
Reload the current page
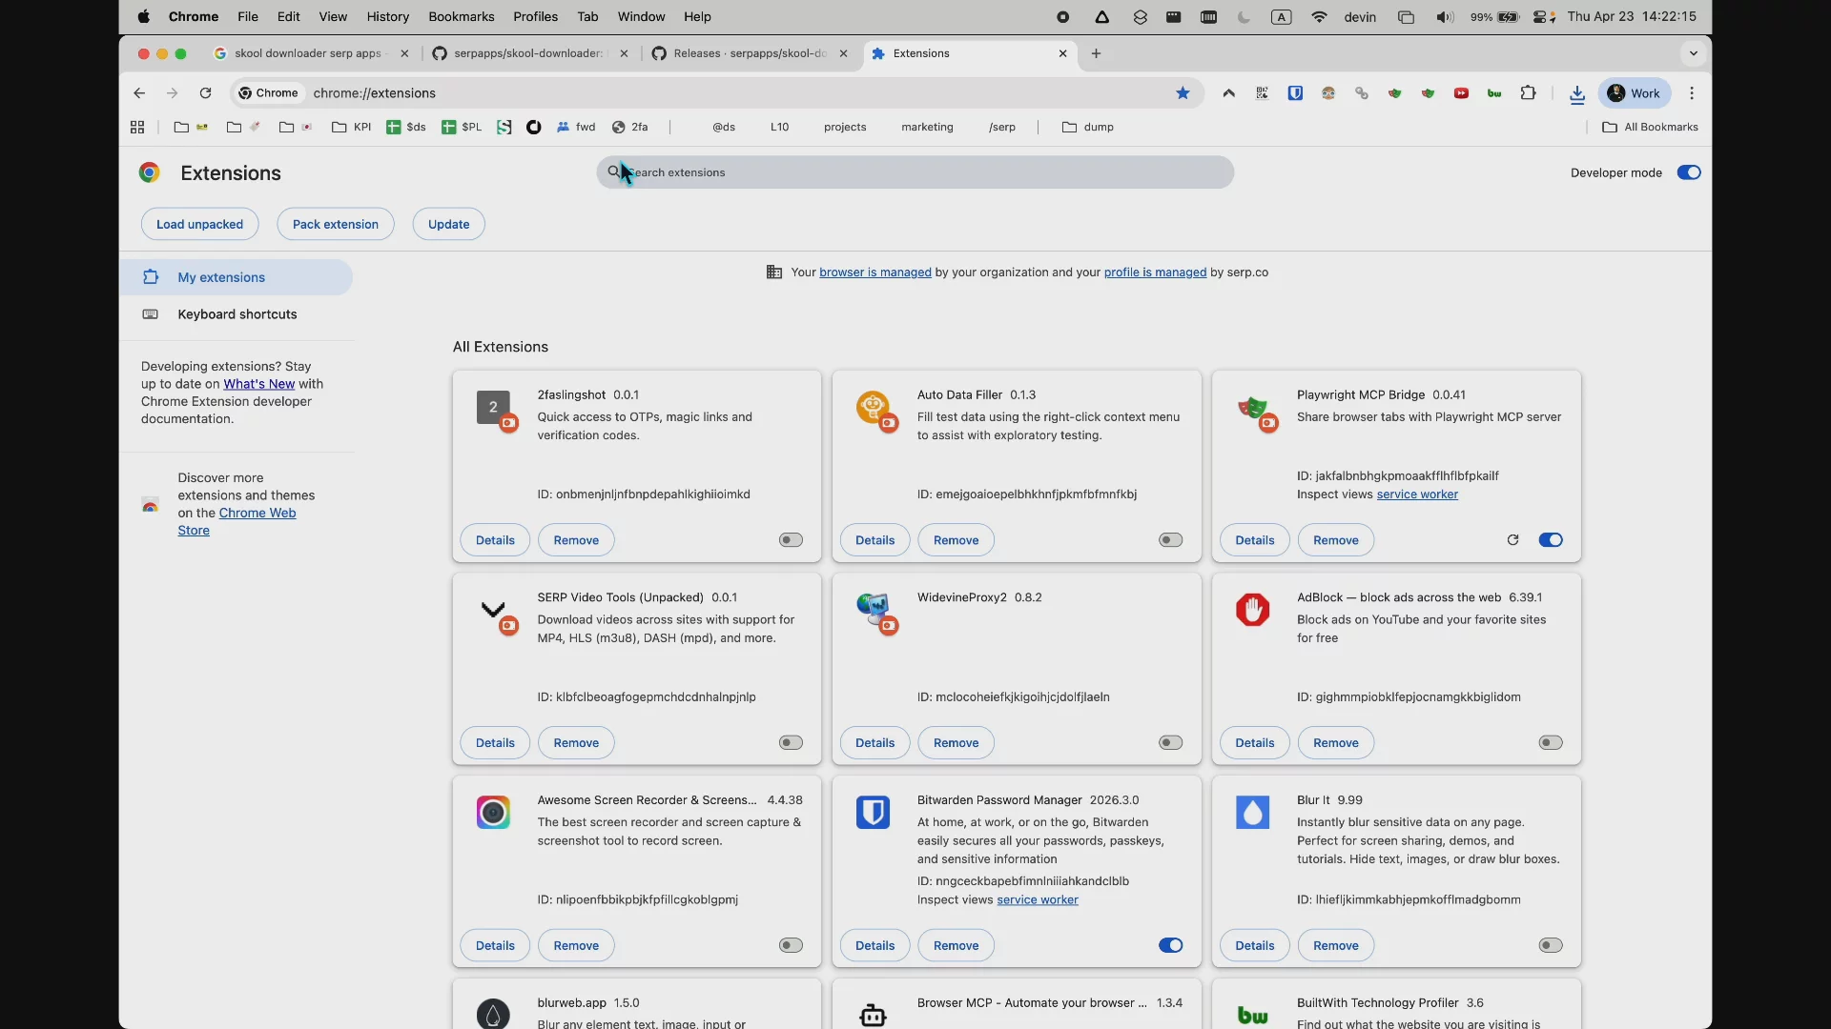205,93
